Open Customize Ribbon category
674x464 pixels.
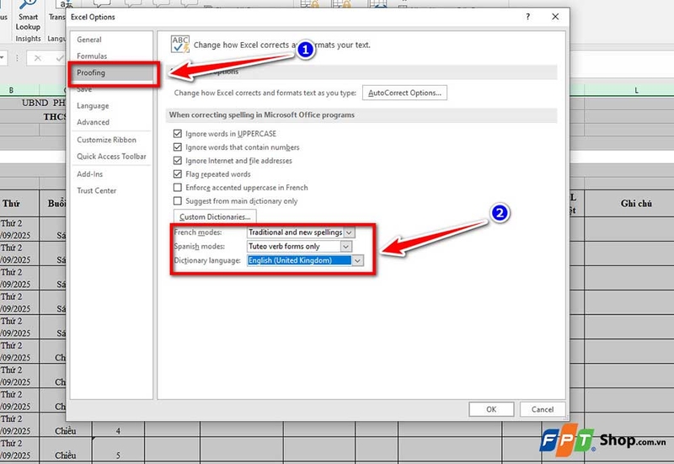click(106, 140)
